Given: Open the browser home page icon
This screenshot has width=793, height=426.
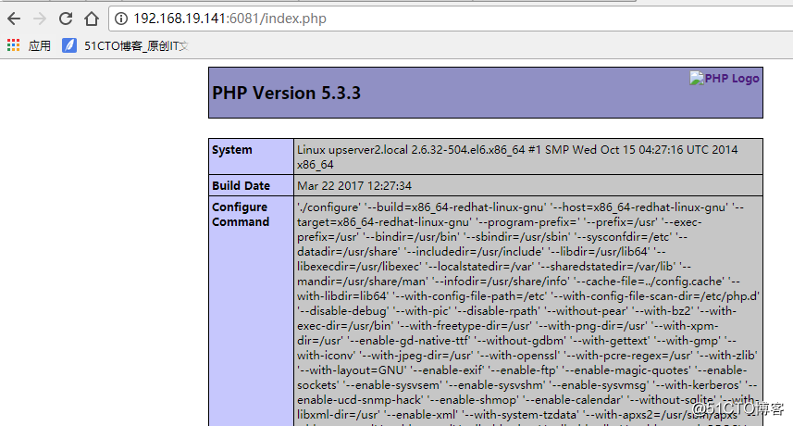Looking at the screenshot, I should pos(92,19).
